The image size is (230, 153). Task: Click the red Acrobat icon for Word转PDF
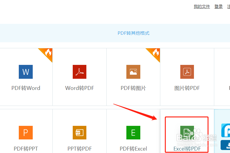tap(79, 72)
